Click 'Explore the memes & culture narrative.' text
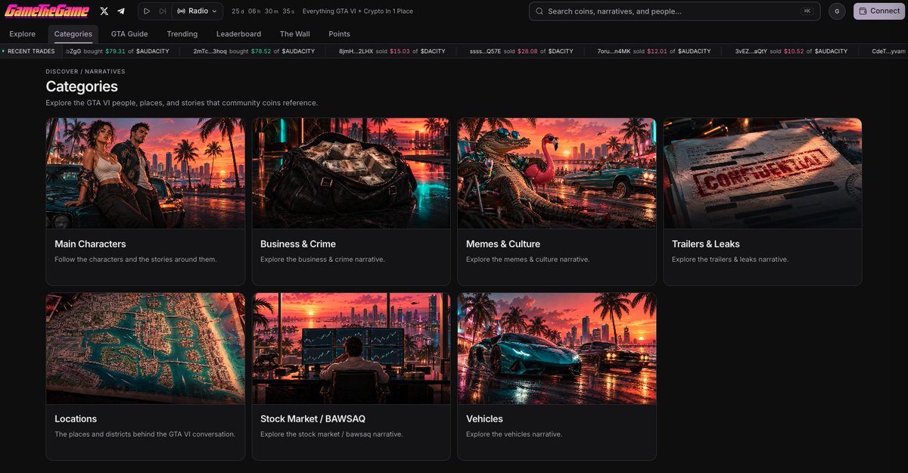 point(528,260)
